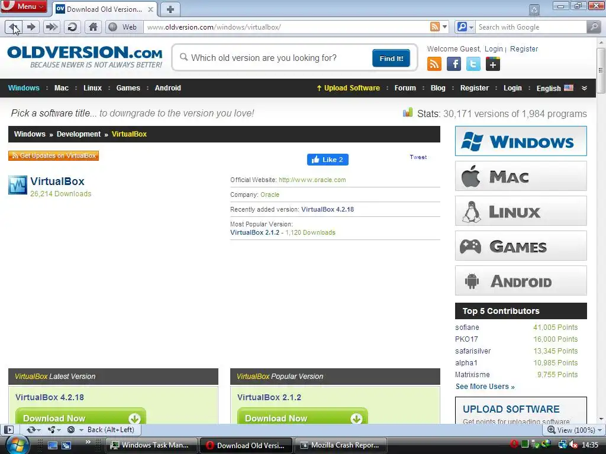Click the VirtualBox program icon
The height and width of the screenshot is (454, 606).
click(18, 185)
